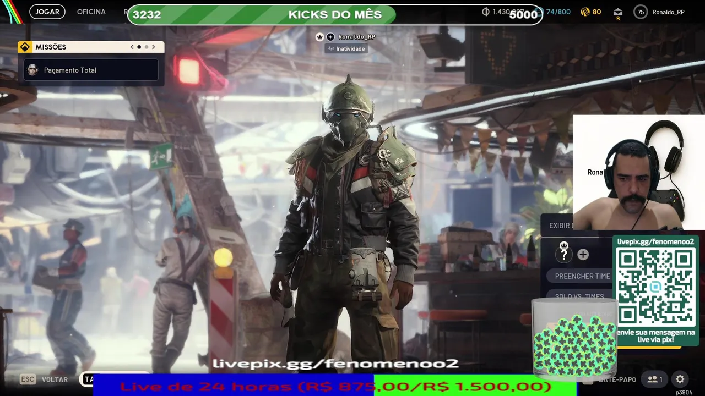Click the Missões yellow diamond icon
The width and height of the screenshot is (705, 396).
[x=25, y=47]
